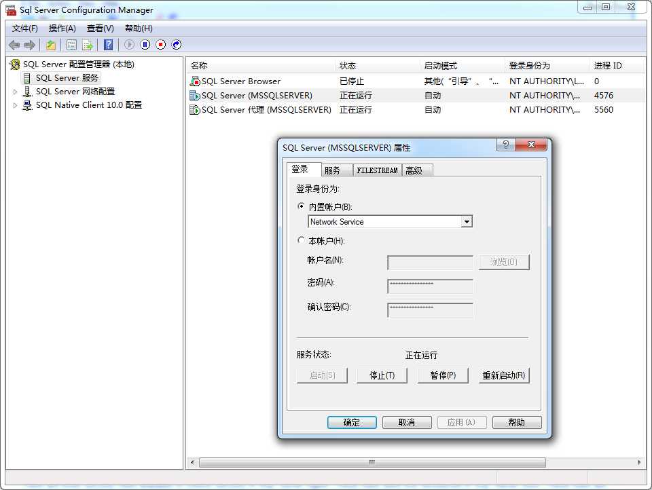Click the Restart service toolbar icon
This screenshot has height=490, width=652.
[x=177, y=45]
